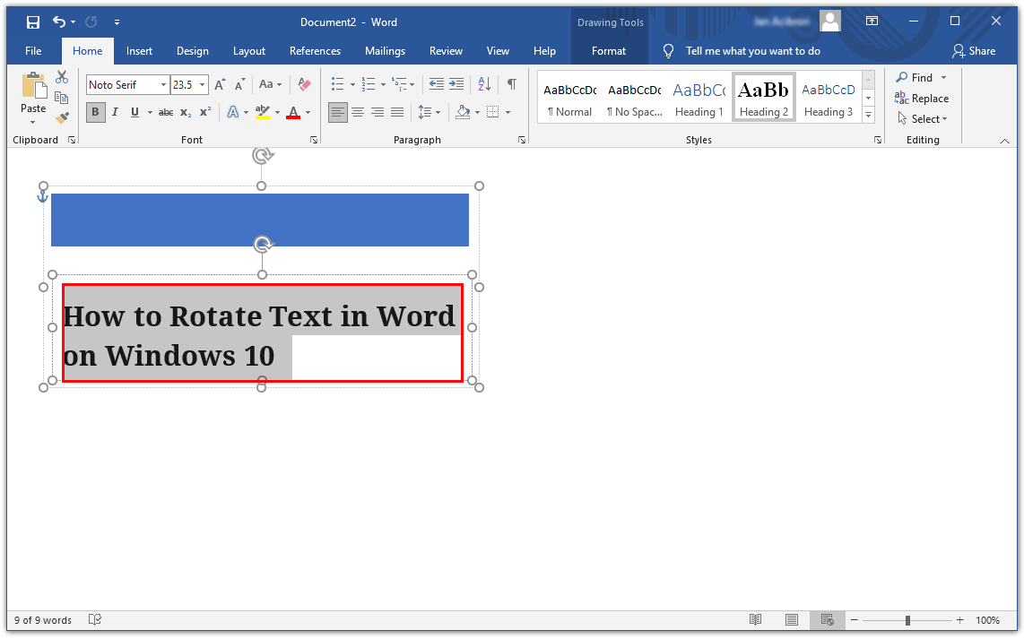1024x639 pixels.
Task: Open the font name dropdown showing Noto Serif
Action: 164,85
